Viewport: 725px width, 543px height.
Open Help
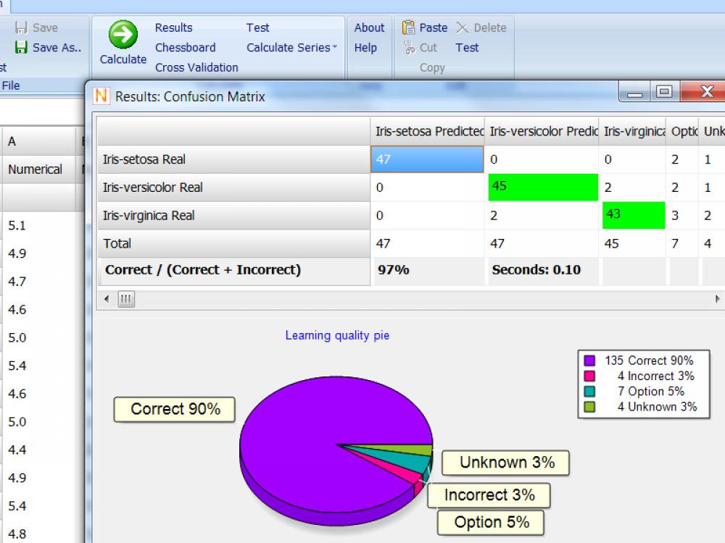click(367, 47)
